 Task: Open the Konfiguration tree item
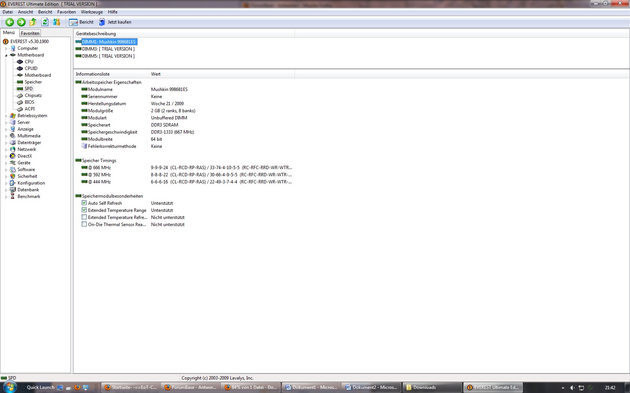(x=31, y=183)
